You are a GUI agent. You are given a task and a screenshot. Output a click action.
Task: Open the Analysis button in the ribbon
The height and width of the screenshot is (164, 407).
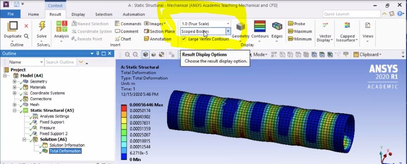click(x=62, y=30)
